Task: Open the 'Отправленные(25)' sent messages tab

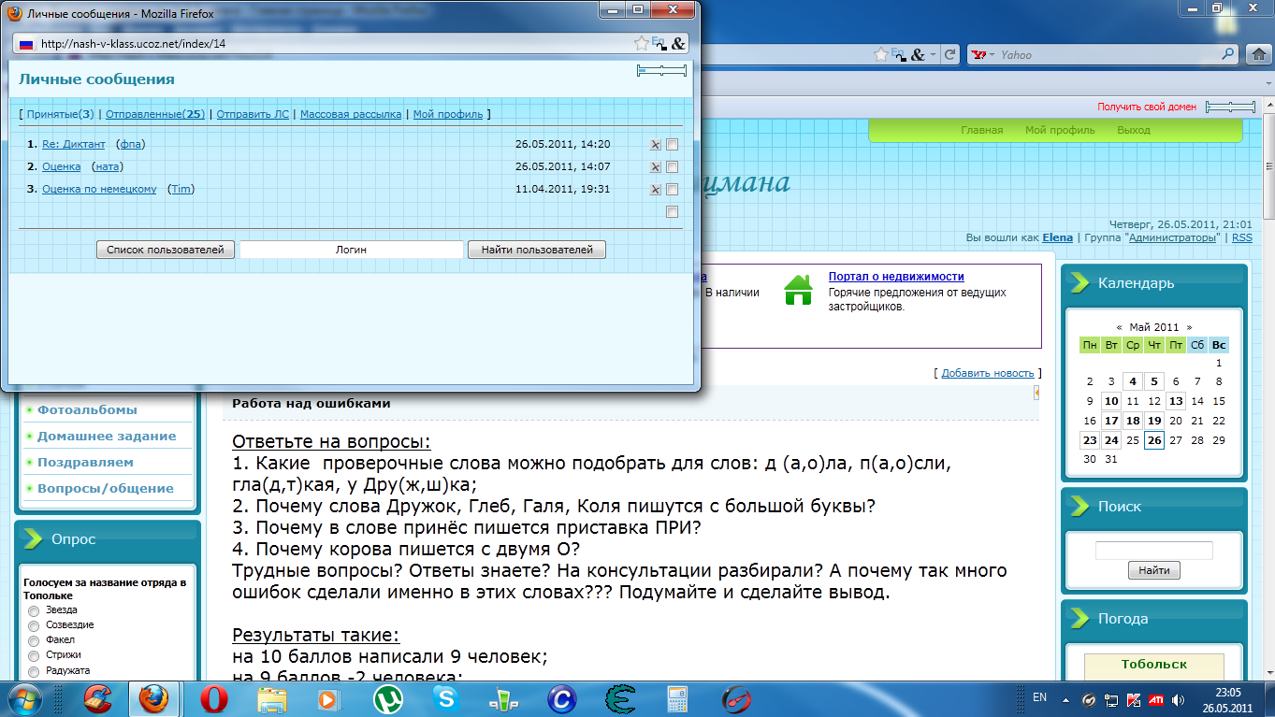Action: 154,114
